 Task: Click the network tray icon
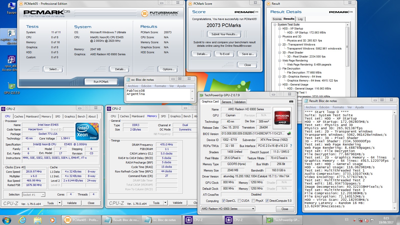(360, 220)
